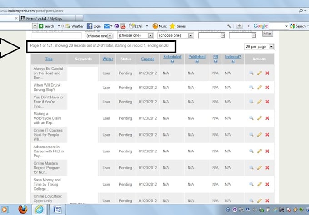Image resolution: width=309 pixels, height=215 pixels.
Task: Edit the 'Always Be Careful on the Road' post
Action: coord(259,73)
